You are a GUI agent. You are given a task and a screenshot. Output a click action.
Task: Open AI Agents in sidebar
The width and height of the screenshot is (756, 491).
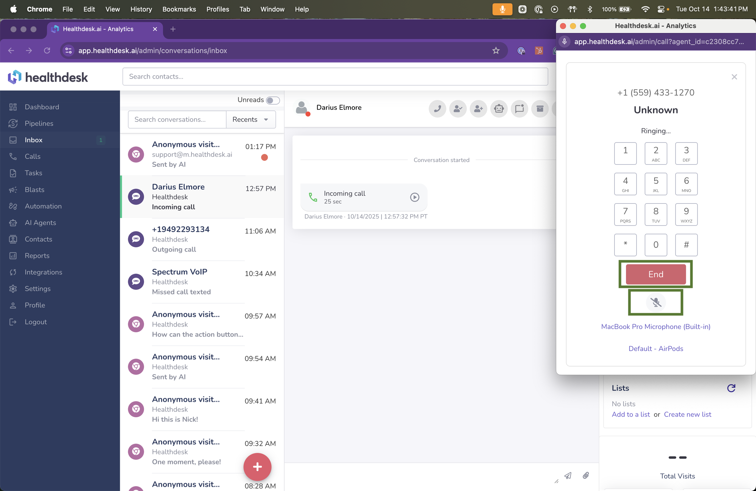[x=40, y=223]
